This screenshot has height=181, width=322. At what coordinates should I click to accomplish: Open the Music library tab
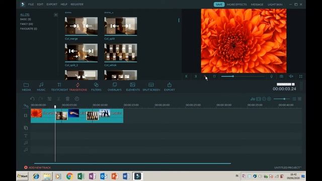41,87
